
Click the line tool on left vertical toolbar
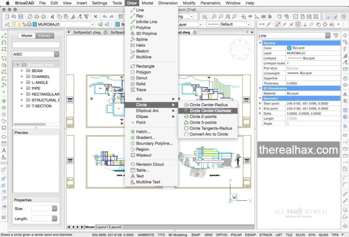(x=4, y=36)
